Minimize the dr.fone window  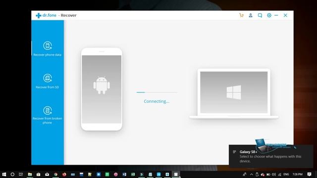(x=276, y=15)
